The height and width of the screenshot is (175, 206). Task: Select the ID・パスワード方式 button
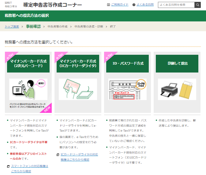pos(128,64)
